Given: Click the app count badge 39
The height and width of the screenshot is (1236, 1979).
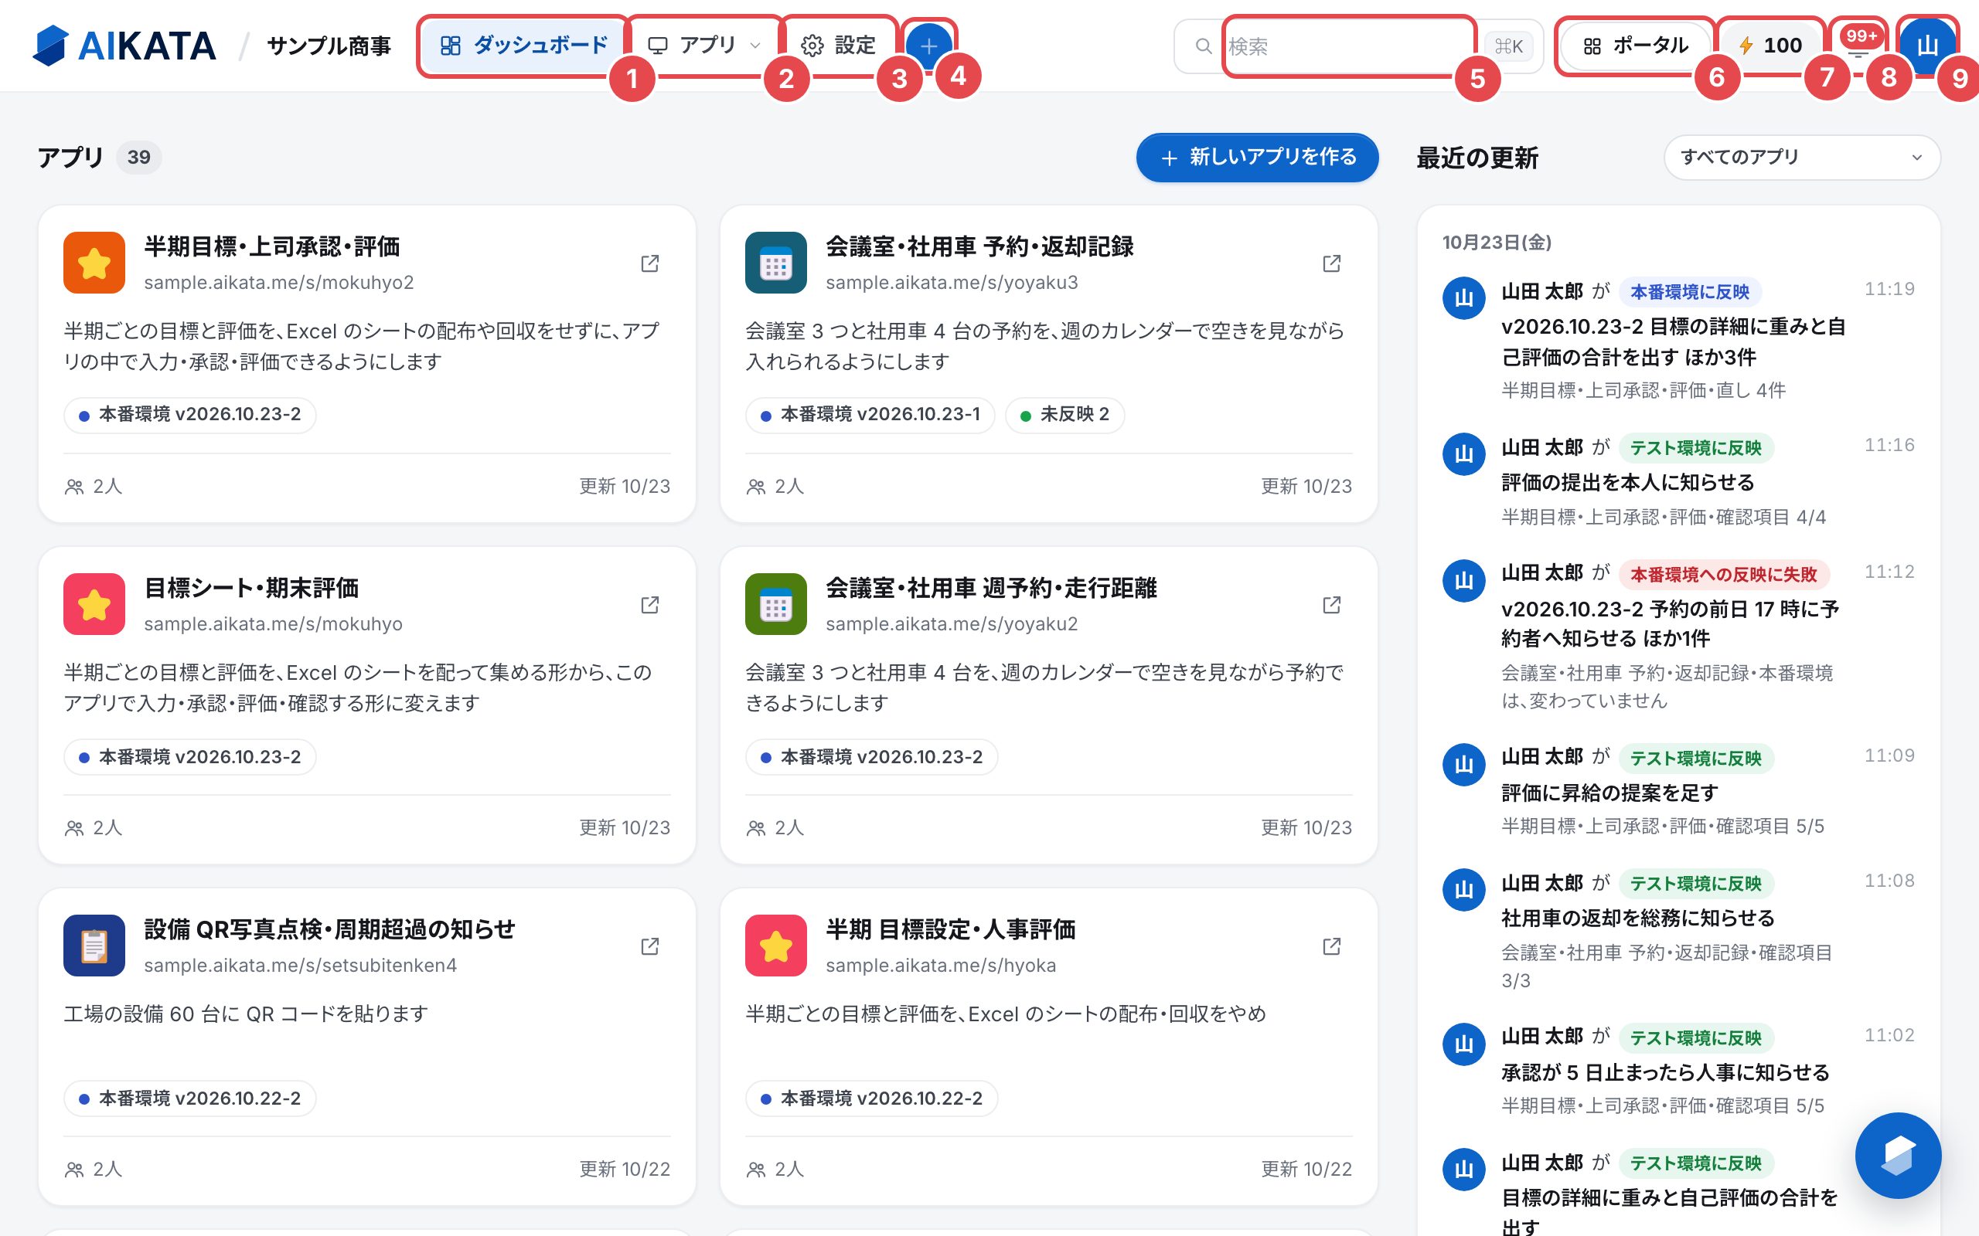Looking at the screenshot, I should (139, 157).
